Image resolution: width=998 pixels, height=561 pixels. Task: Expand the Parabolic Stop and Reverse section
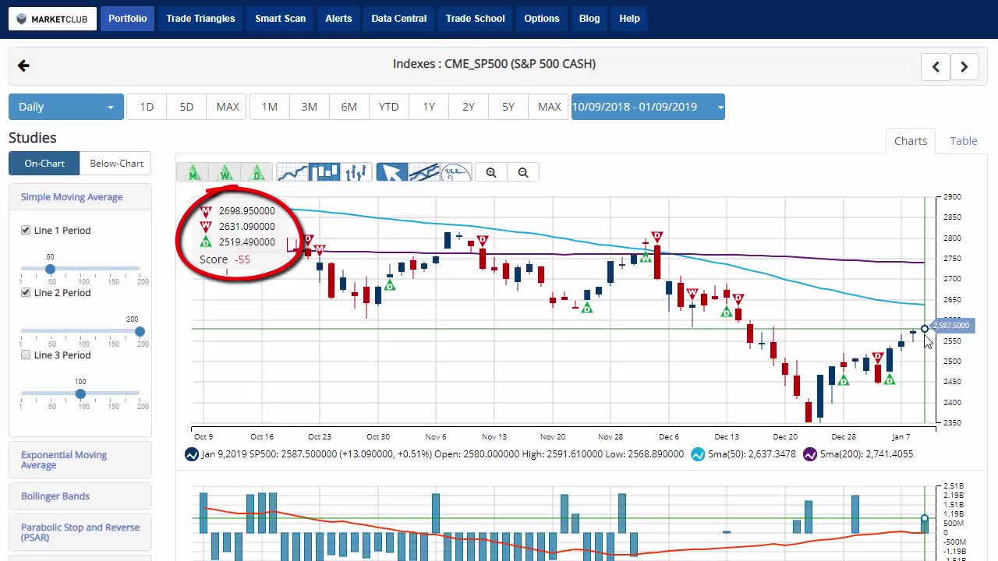coord(80,532)
